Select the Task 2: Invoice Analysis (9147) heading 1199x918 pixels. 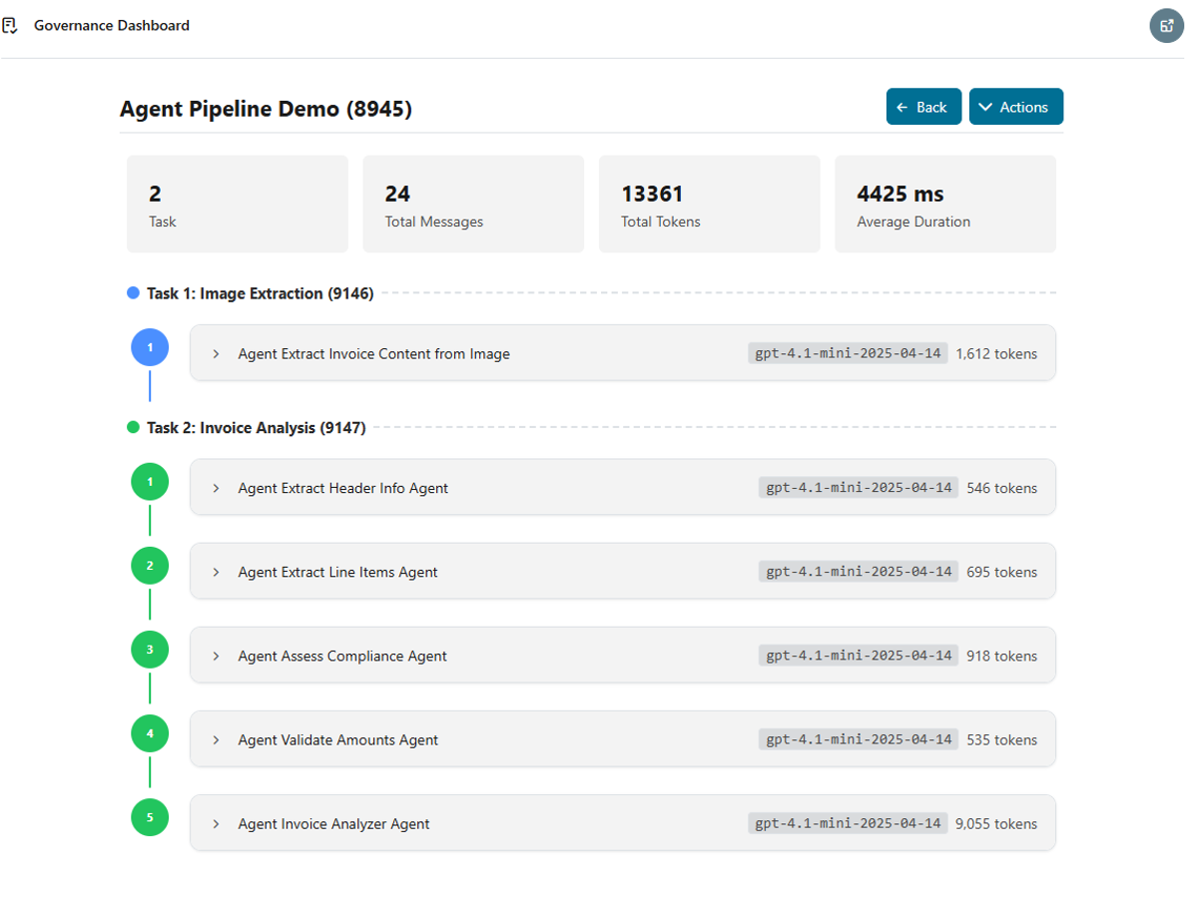point(257,427)
